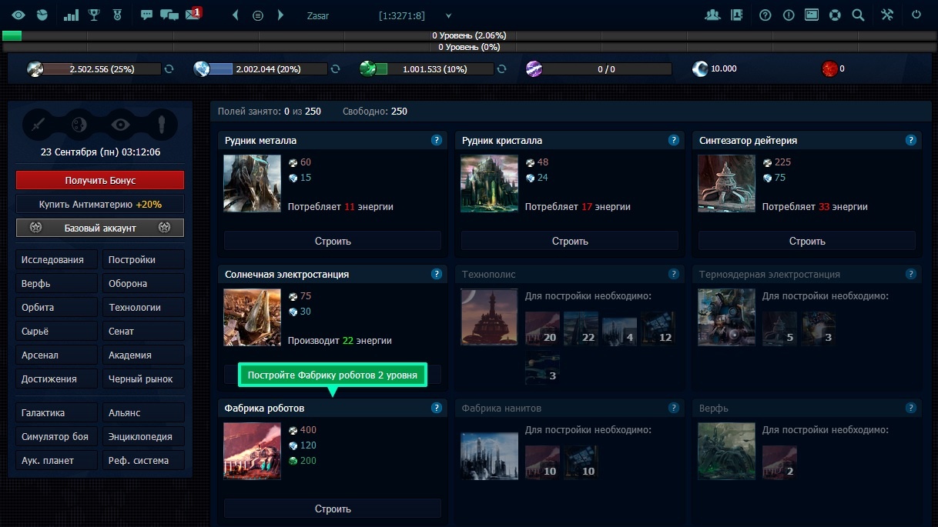
Task: Open the wrench and screwdriver settings icon
Action: coord(886,15)
